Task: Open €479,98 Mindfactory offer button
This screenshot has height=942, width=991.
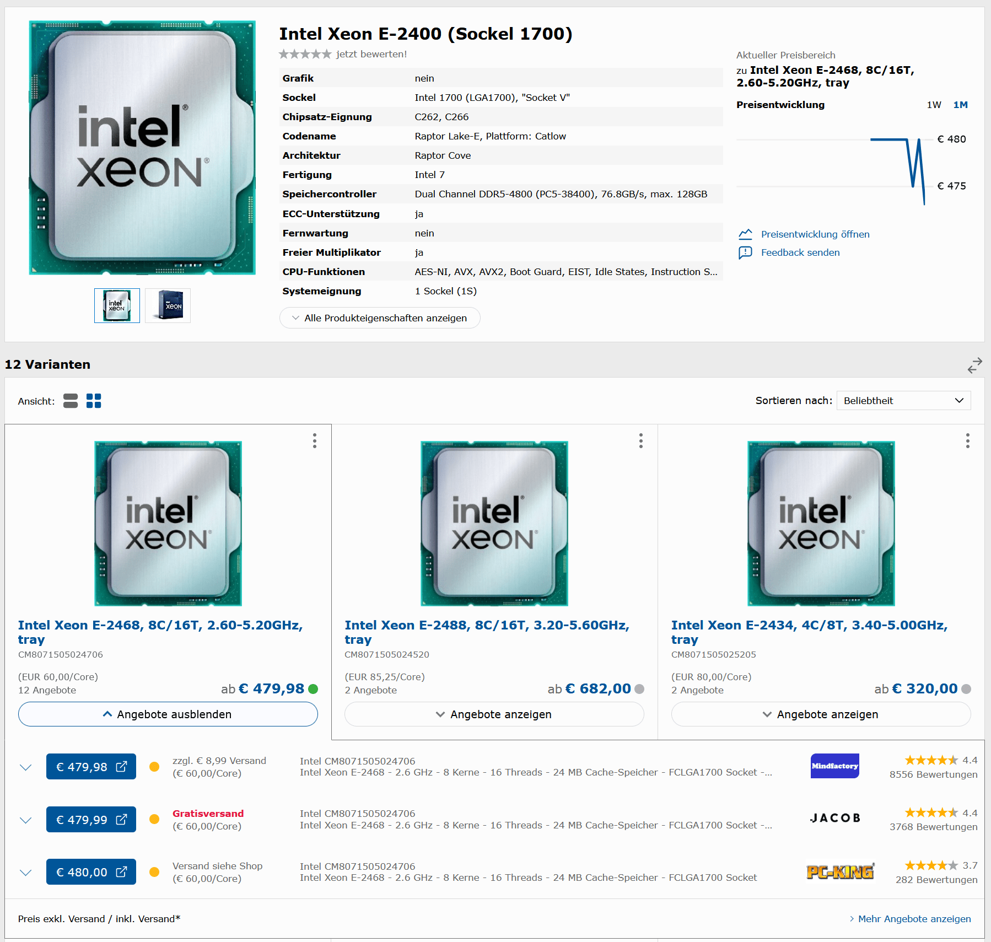Action: tap(91, 767)
